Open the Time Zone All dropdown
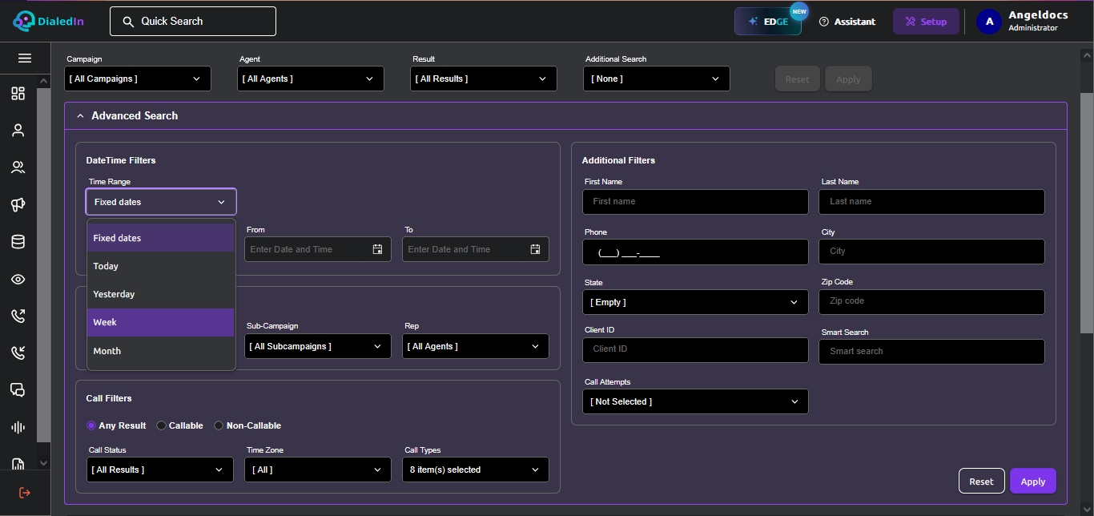The width and height of the screenshot is (1094, 516). point(318,470)
